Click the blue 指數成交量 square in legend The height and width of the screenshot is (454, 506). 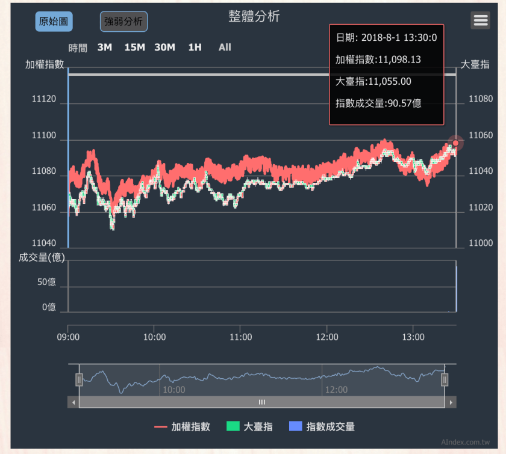296,426
